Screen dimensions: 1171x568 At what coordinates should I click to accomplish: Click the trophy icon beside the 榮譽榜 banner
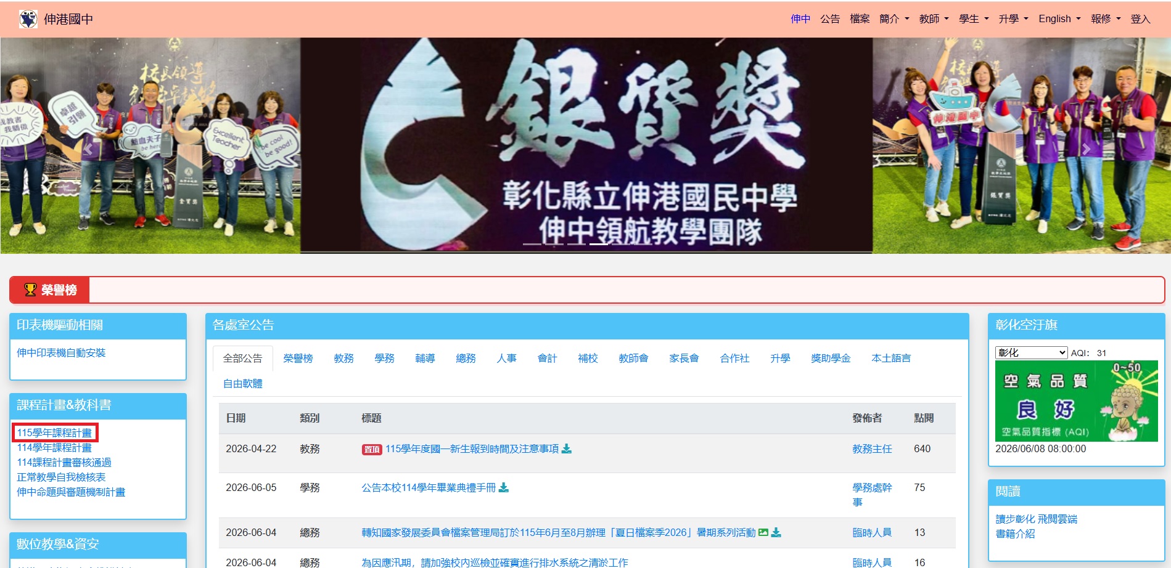point(30,290)
